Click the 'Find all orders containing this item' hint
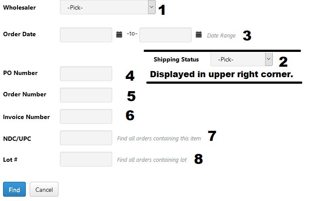 pyautogui.click(x=159, y=138)
